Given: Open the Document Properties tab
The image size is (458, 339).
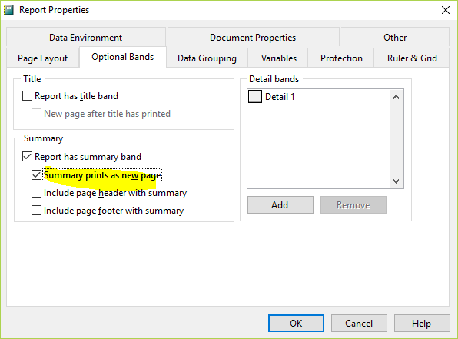Looking at the screenshot, I should pos(253,38).
